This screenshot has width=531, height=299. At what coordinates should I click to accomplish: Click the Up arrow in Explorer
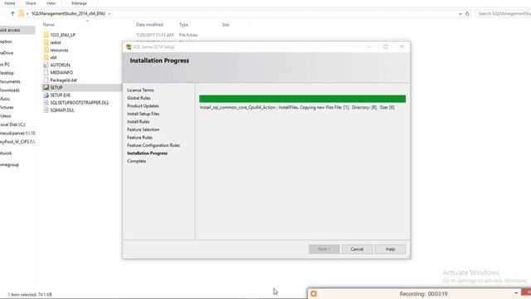click(x=12, y=13)
